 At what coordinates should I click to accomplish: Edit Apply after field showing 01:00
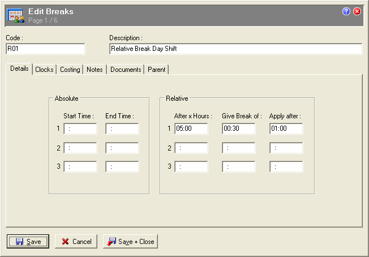286,129
